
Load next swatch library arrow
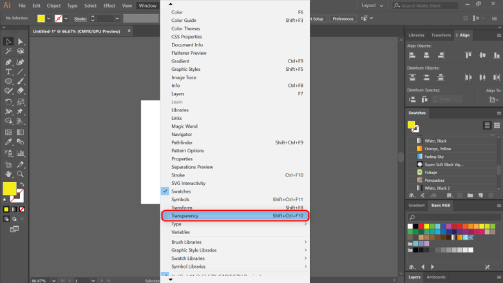click(432, 267)
